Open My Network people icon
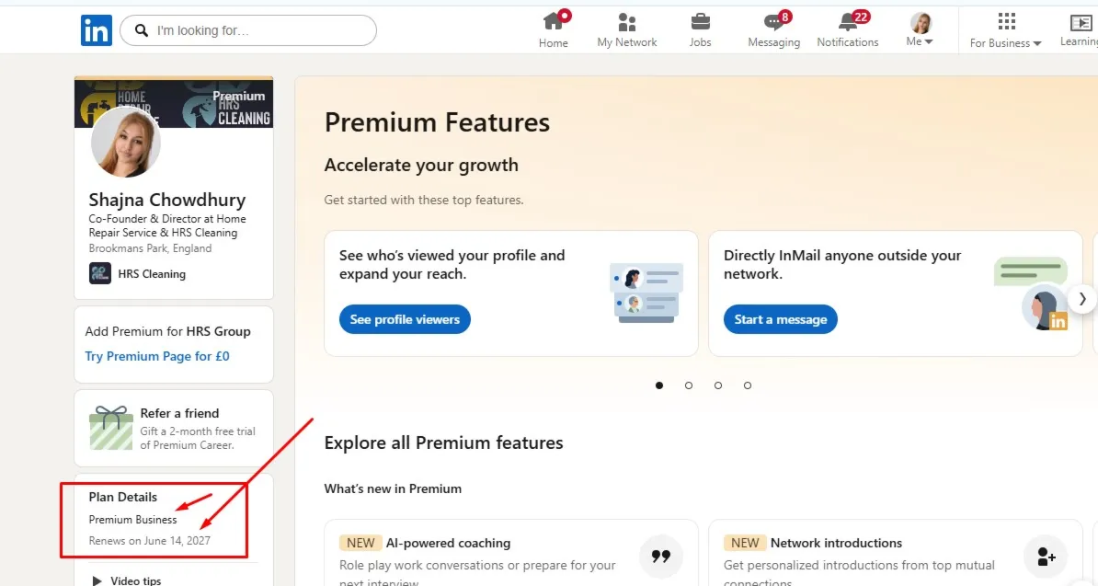Image resolution: width=1098 pixels, height=586 pixels. [x=627, y=22]
